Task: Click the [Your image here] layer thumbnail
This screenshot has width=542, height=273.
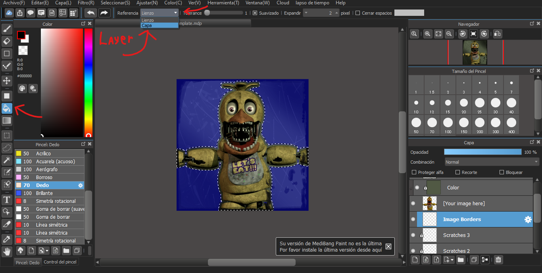Action: pos(430,203)
